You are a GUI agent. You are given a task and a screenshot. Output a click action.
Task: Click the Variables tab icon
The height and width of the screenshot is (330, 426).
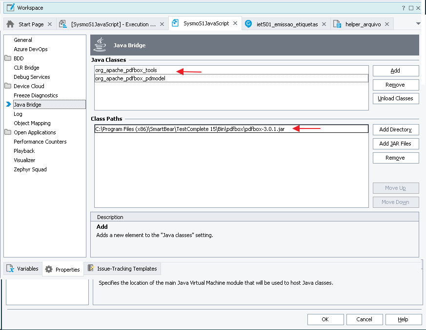[x=10, y=269]
